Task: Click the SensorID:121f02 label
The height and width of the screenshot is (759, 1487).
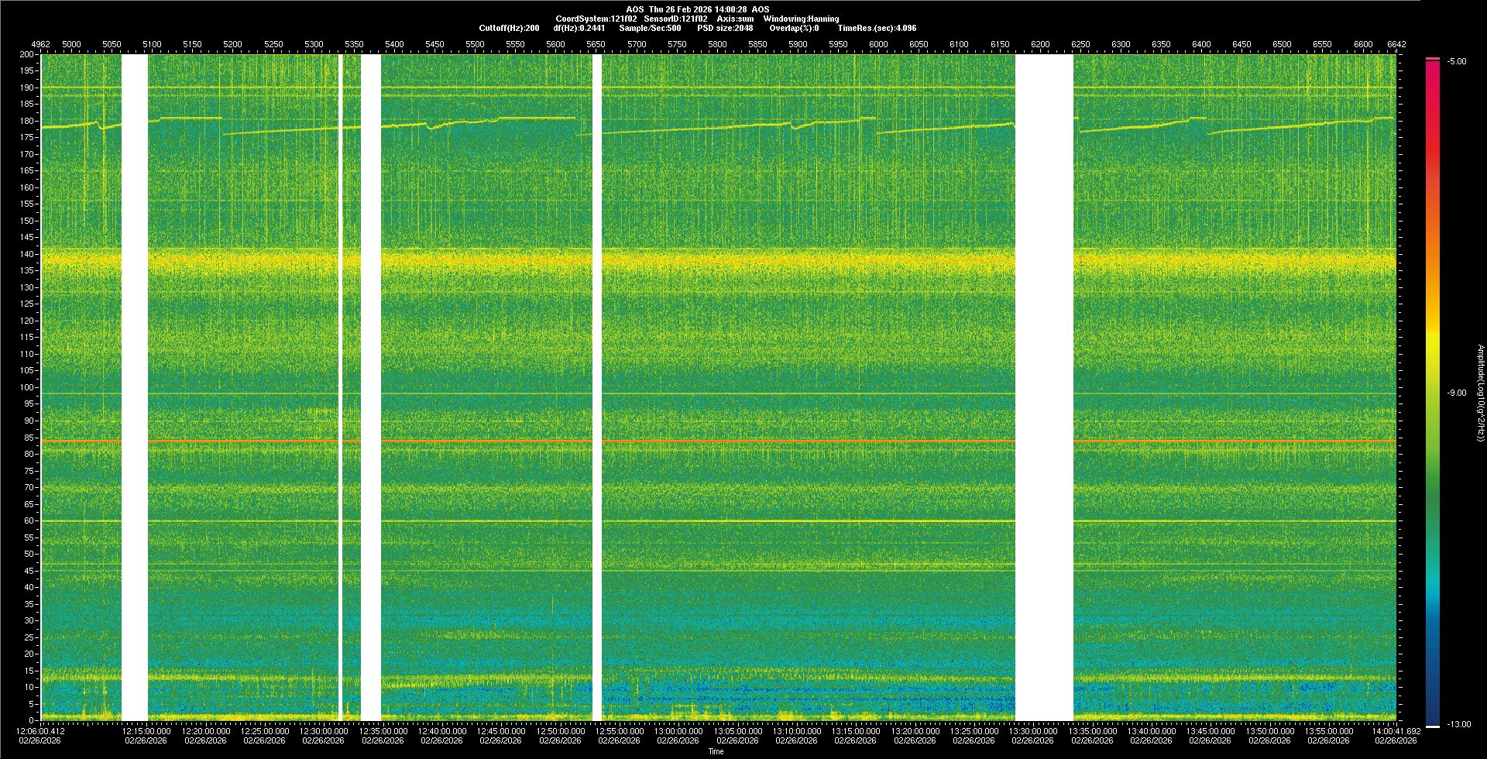Action: (675, 19)
